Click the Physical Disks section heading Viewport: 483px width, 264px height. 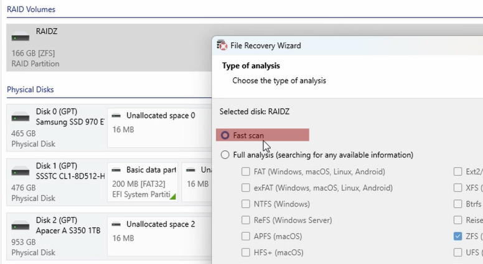[30, 90]
